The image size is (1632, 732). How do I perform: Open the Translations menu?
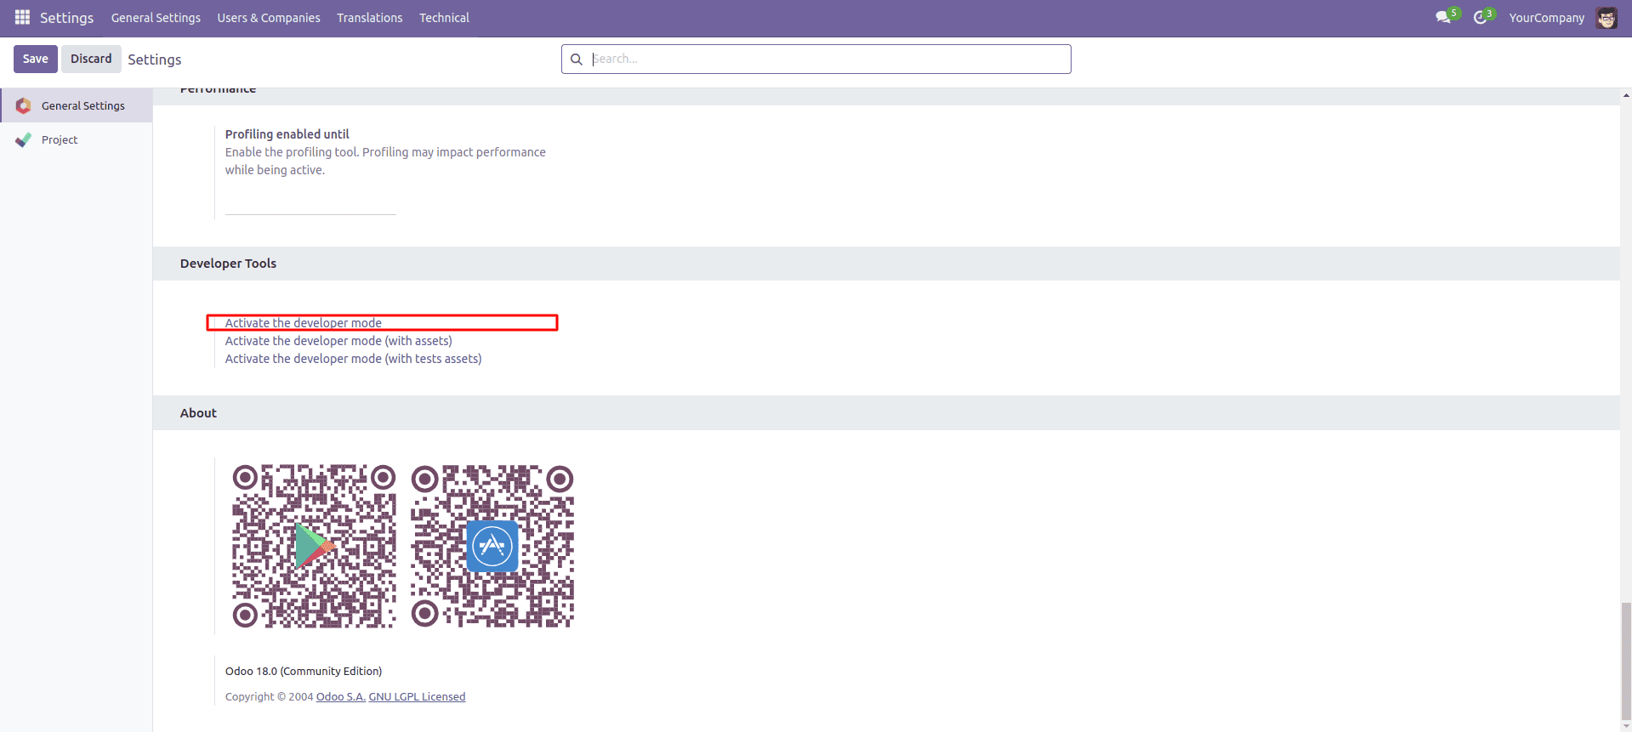coord(369,18)
